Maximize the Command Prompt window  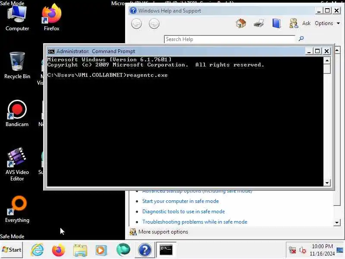pyautogui.click(x=317, y=51)
